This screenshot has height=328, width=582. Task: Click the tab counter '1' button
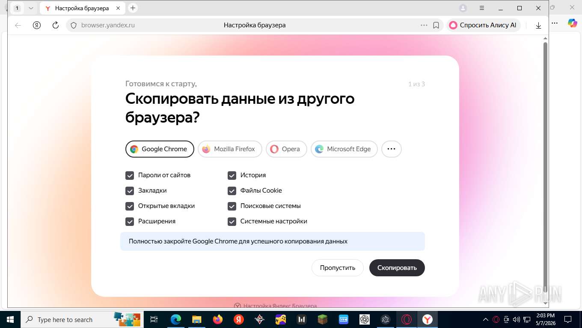[x=17, y=8]
